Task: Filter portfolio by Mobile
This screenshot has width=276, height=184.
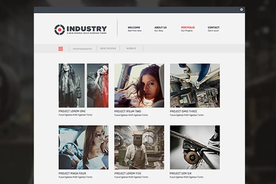Action: pos(131,49)
